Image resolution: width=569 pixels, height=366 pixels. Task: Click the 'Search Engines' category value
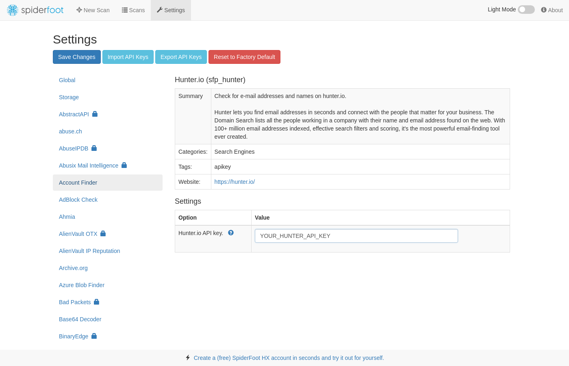tap(235, 152)
